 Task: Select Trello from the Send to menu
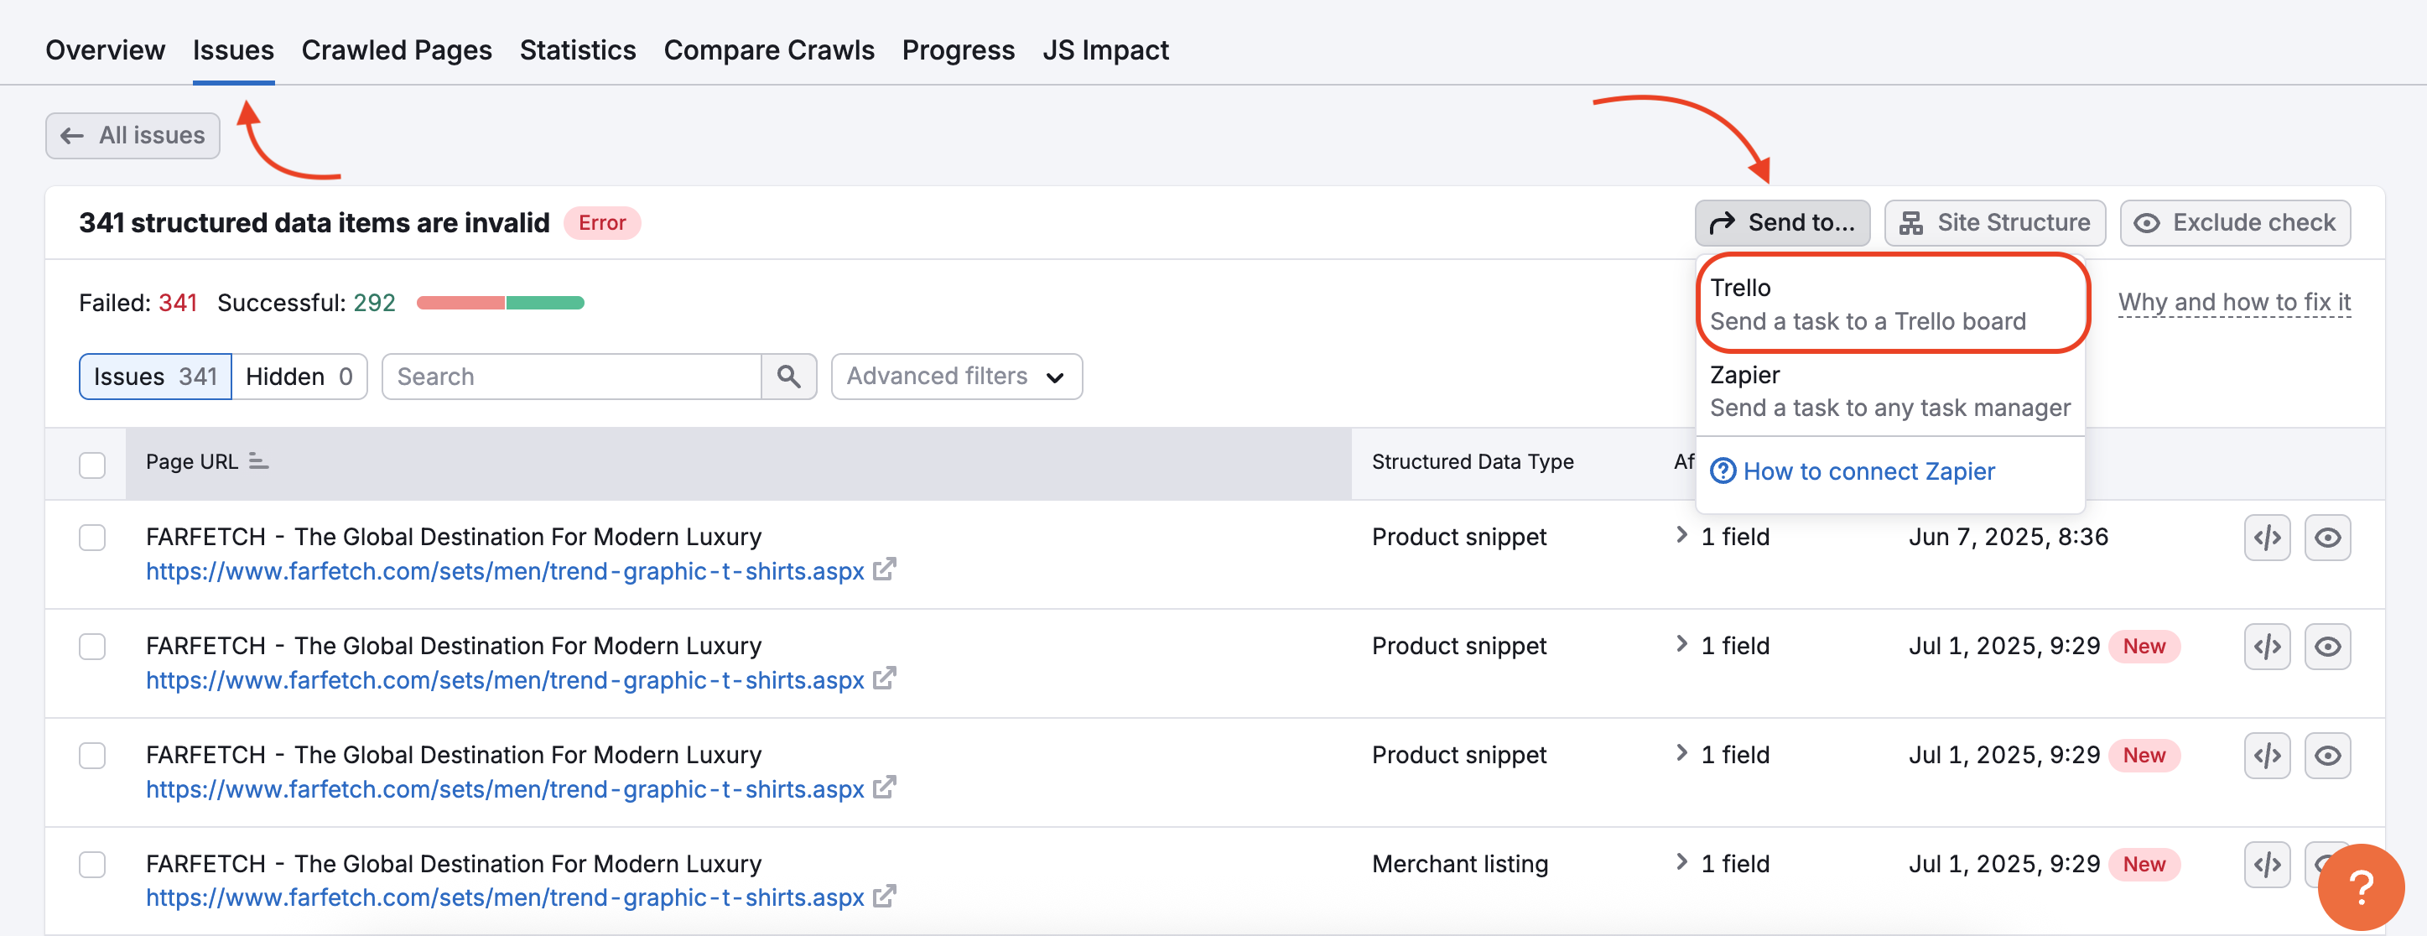point(1891,304)
